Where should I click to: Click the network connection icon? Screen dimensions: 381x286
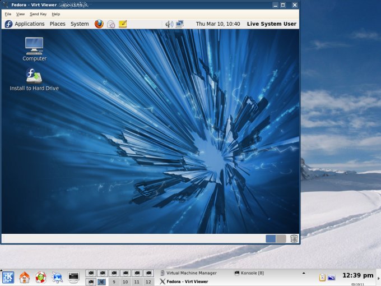click(x=179, y=24)
